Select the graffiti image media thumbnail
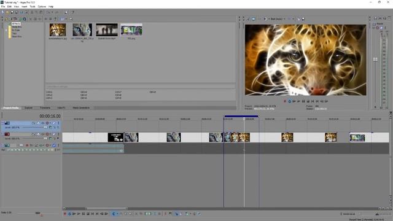 tap(131, 30)
